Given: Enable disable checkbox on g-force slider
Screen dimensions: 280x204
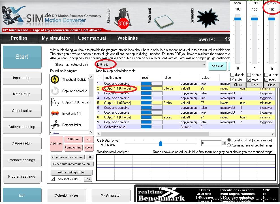Looking at the screenshot, I should point(266,75).
